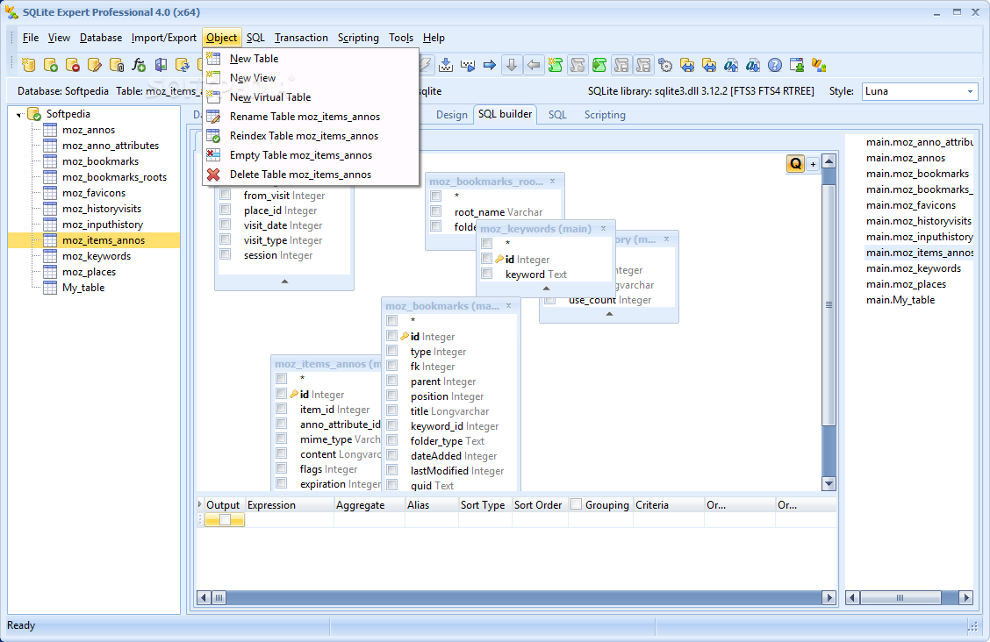This screenshot has width=990, height=642.
Task: Click the blue right arrow toolbar icon
Action: pyautogui.click(x=490, y=65)
